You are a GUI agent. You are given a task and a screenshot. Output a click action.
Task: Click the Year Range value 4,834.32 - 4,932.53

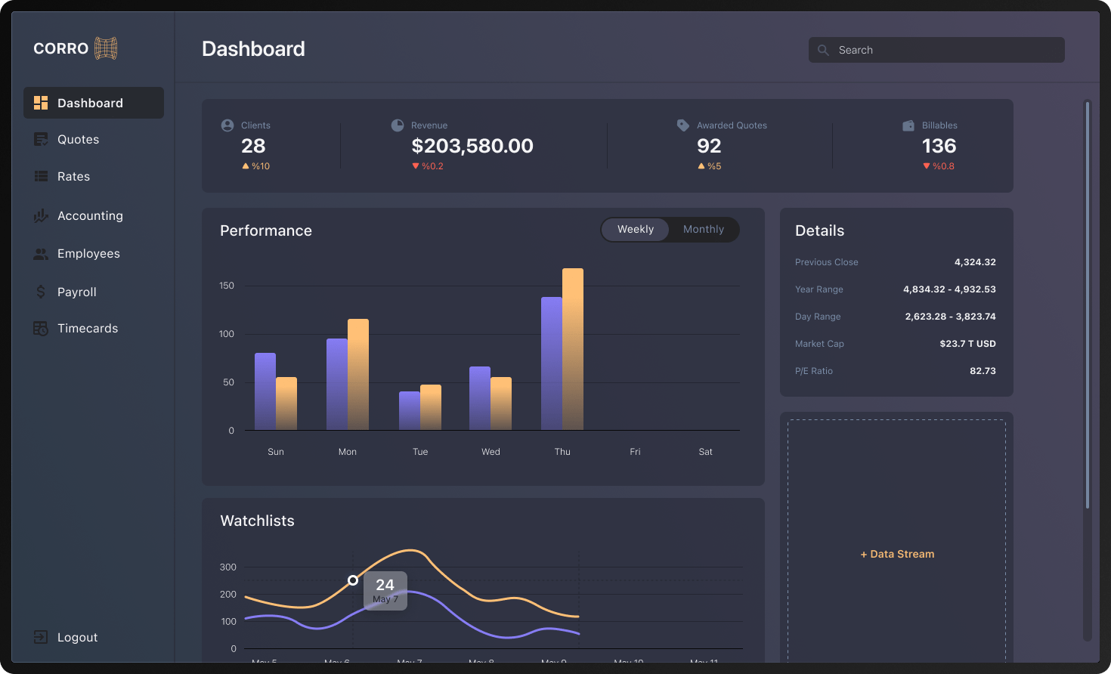coord(949,289)
